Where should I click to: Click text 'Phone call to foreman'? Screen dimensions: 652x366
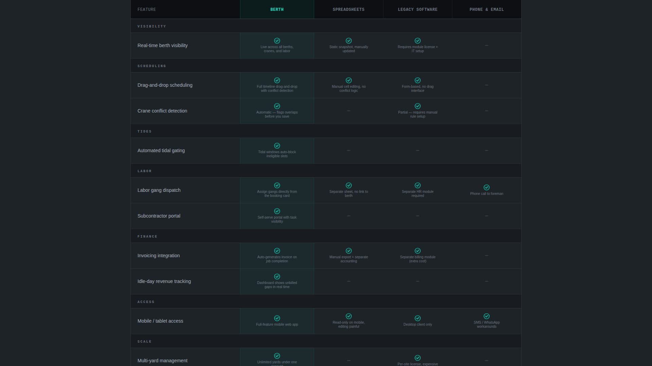[x=487, y=194]
